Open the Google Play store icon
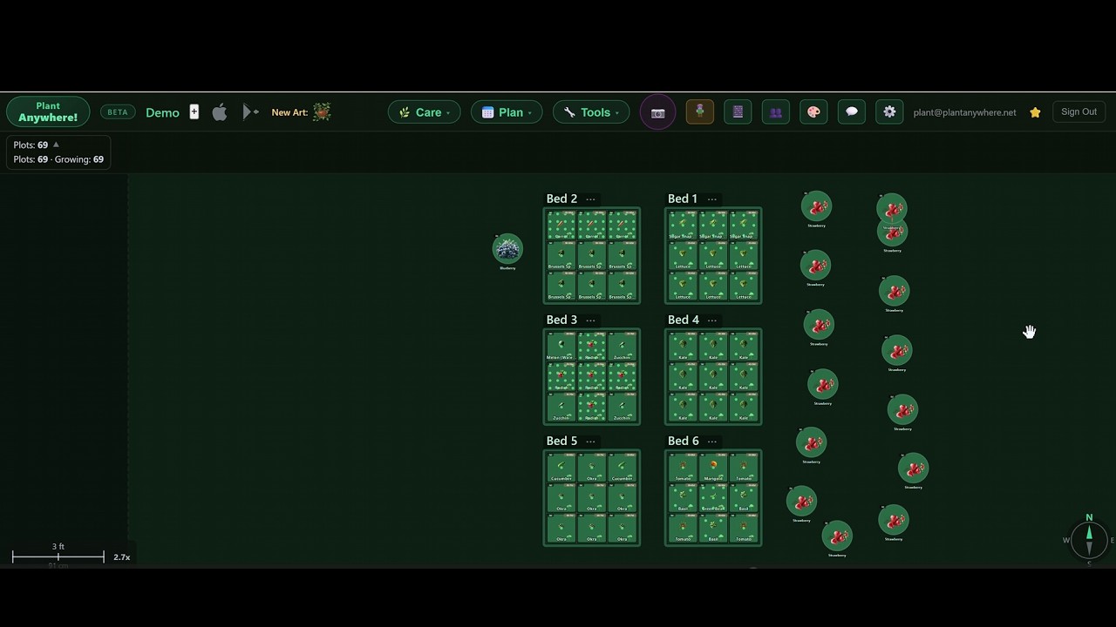1116x627 pixels. 250,111
